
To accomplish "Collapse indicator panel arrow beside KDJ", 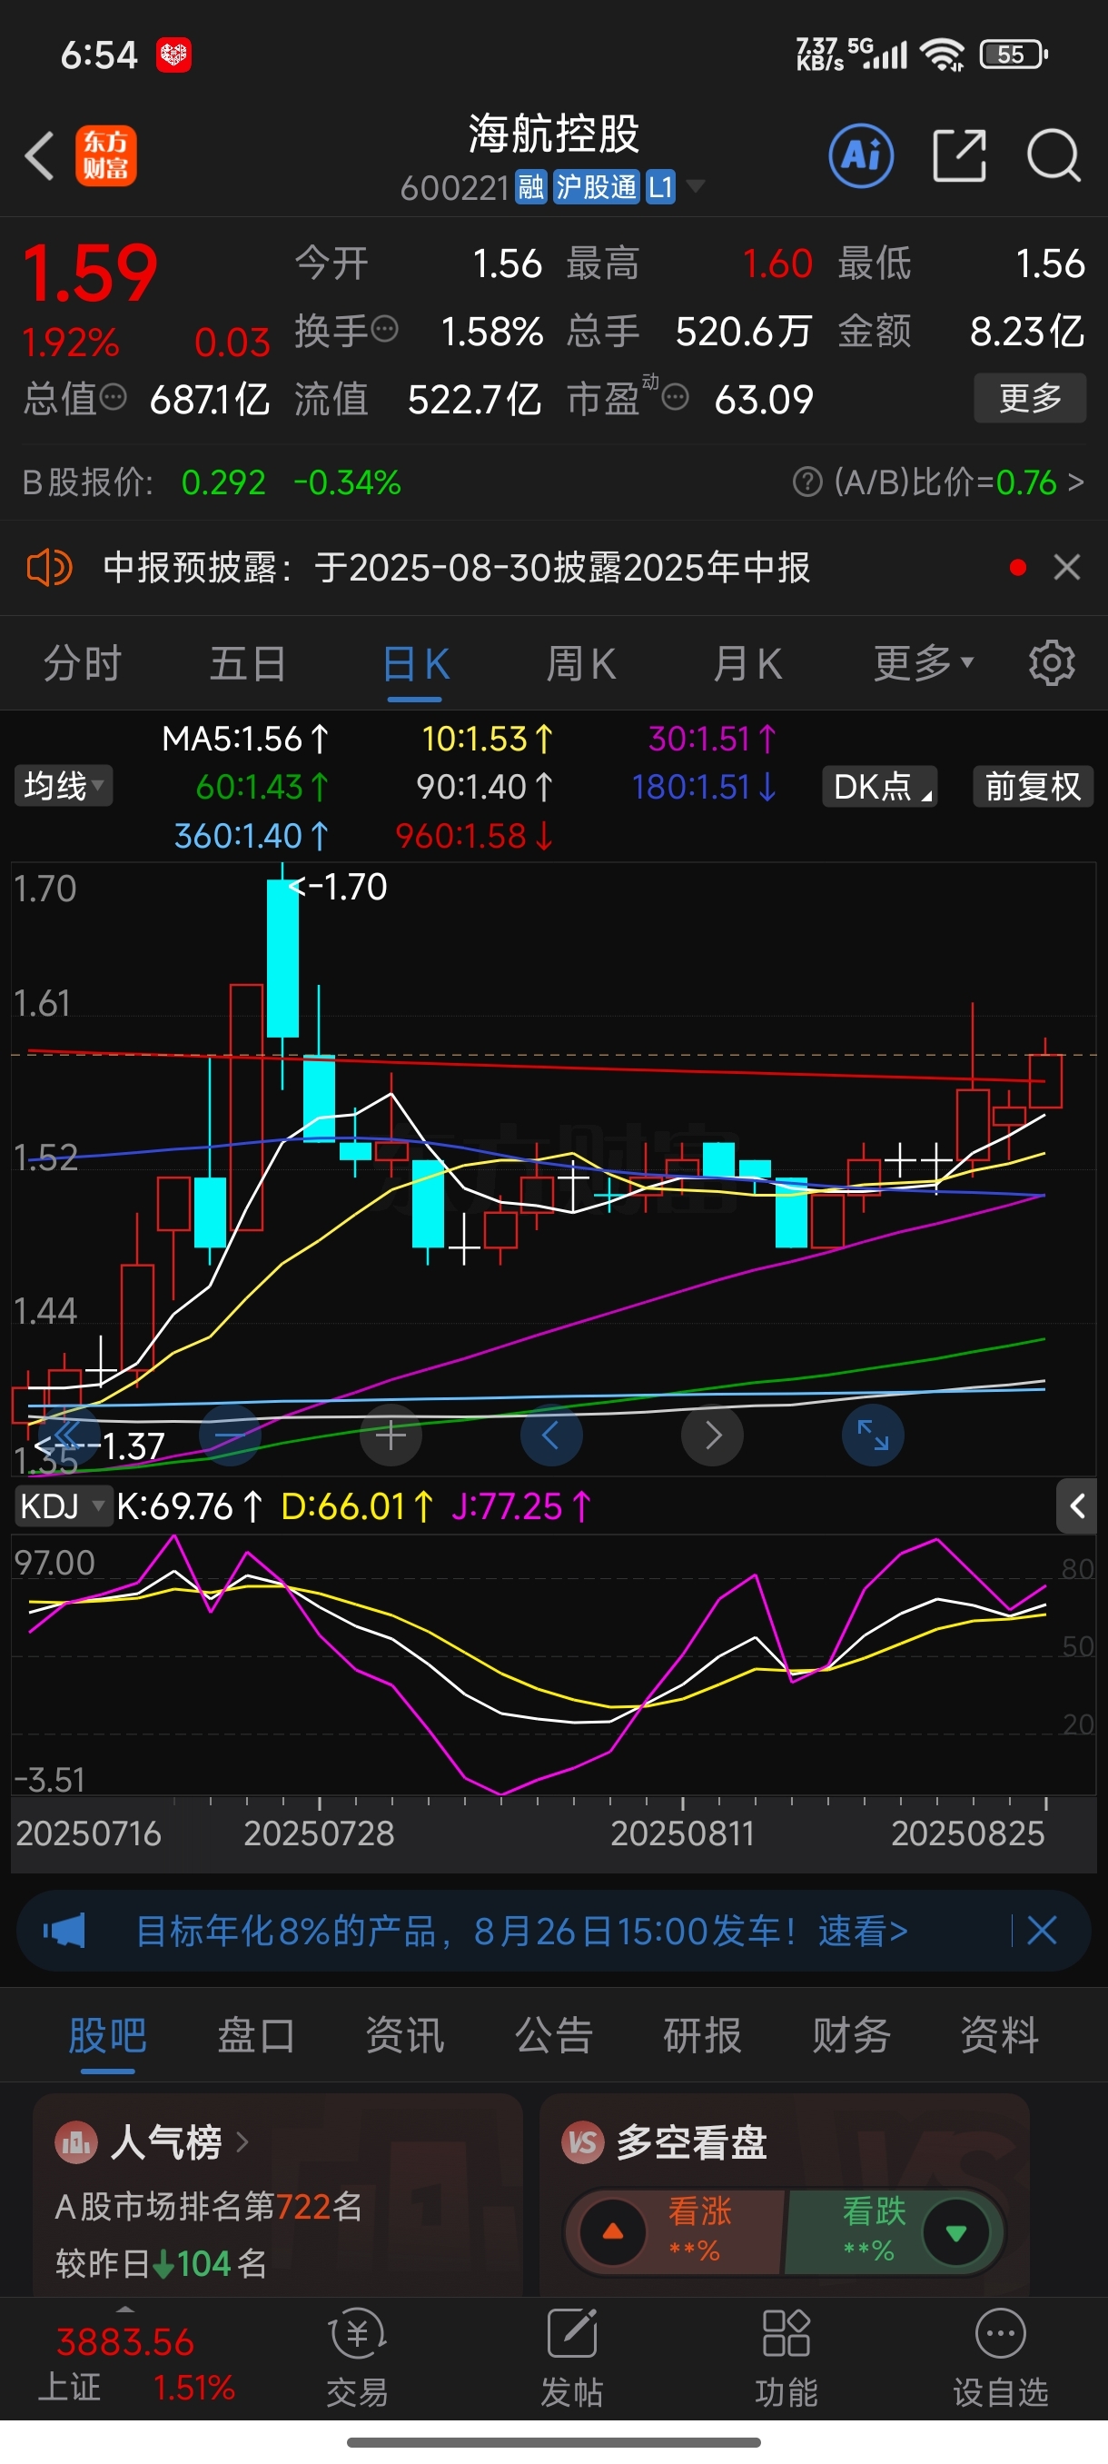I will tap(1076, 1506).
